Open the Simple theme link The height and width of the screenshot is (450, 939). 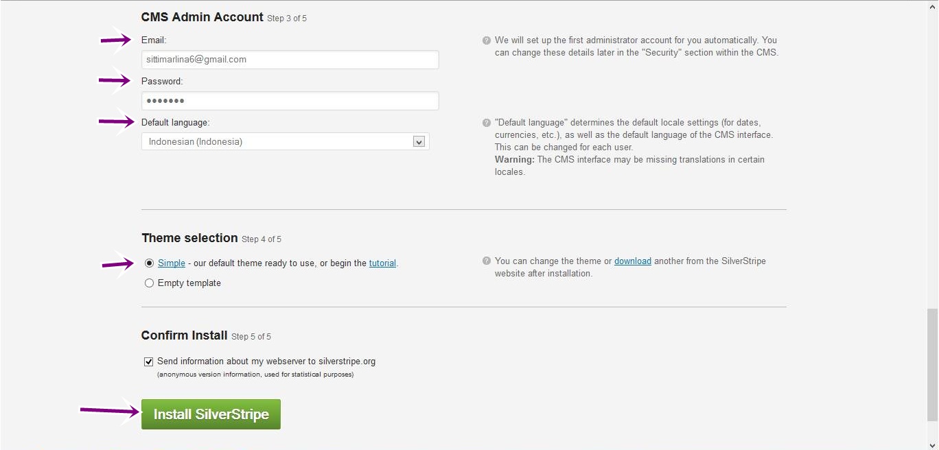click(172, 263)
